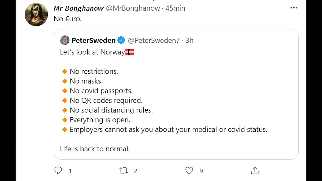
Task: Click the "No €uro." tweet text
Action: click(68, 19)
